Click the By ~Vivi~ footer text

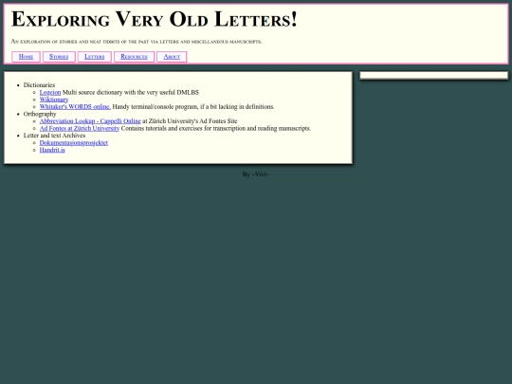(x=256, y=174)
